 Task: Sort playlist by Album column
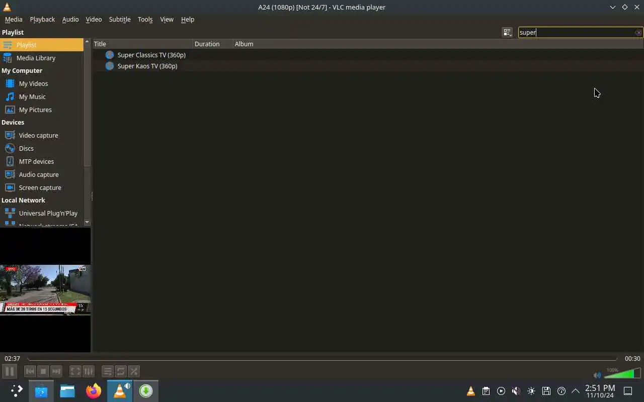tap(438, 44)
